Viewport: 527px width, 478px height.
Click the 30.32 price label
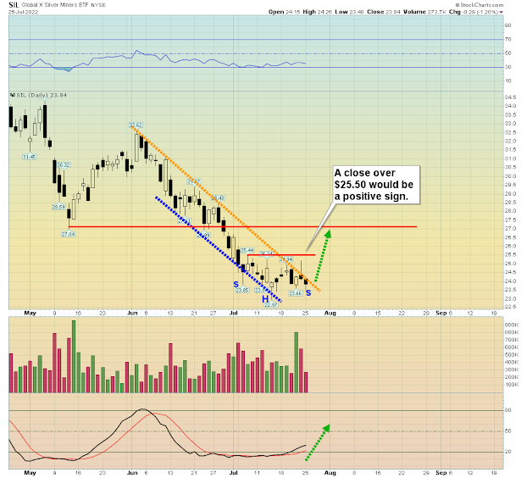point(64,165)
